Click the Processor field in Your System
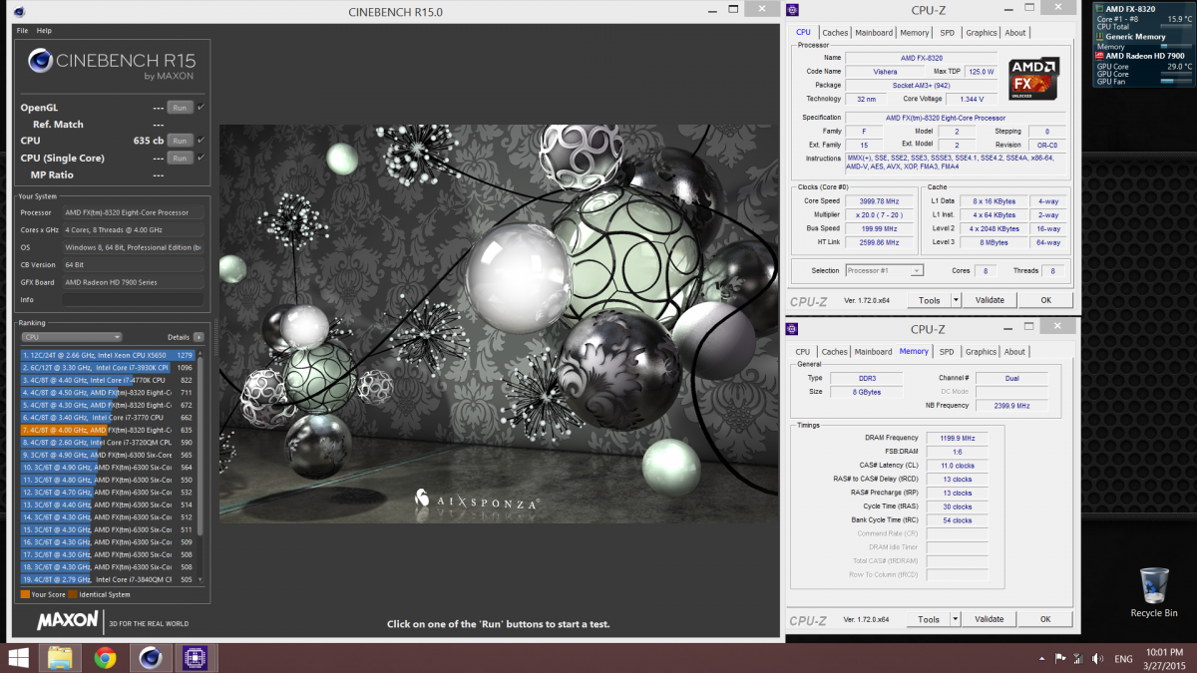 tap(133, 212)
